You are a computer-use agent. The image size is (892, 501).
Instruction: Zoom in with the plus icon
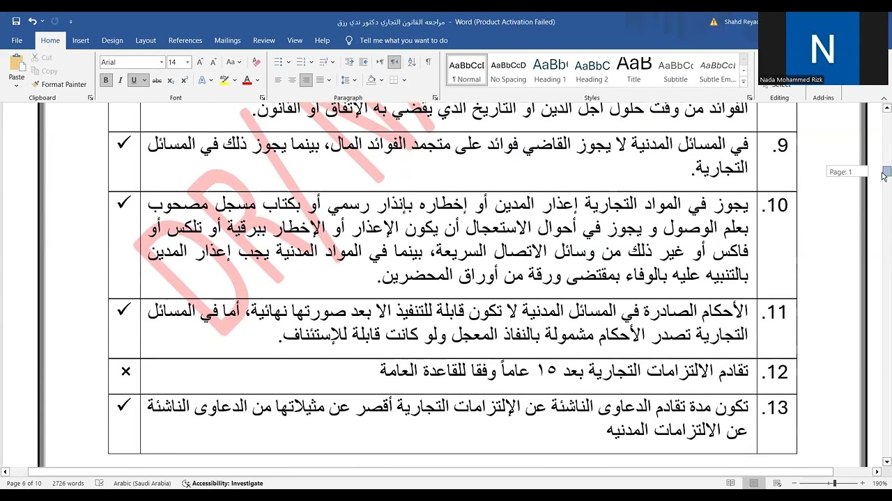[862, 483]
